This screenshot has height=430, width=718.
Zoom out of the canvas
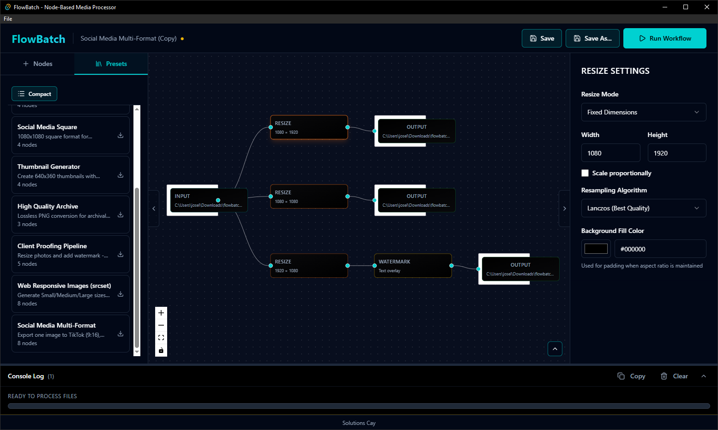pyautogui.click(x=161, y=325)
